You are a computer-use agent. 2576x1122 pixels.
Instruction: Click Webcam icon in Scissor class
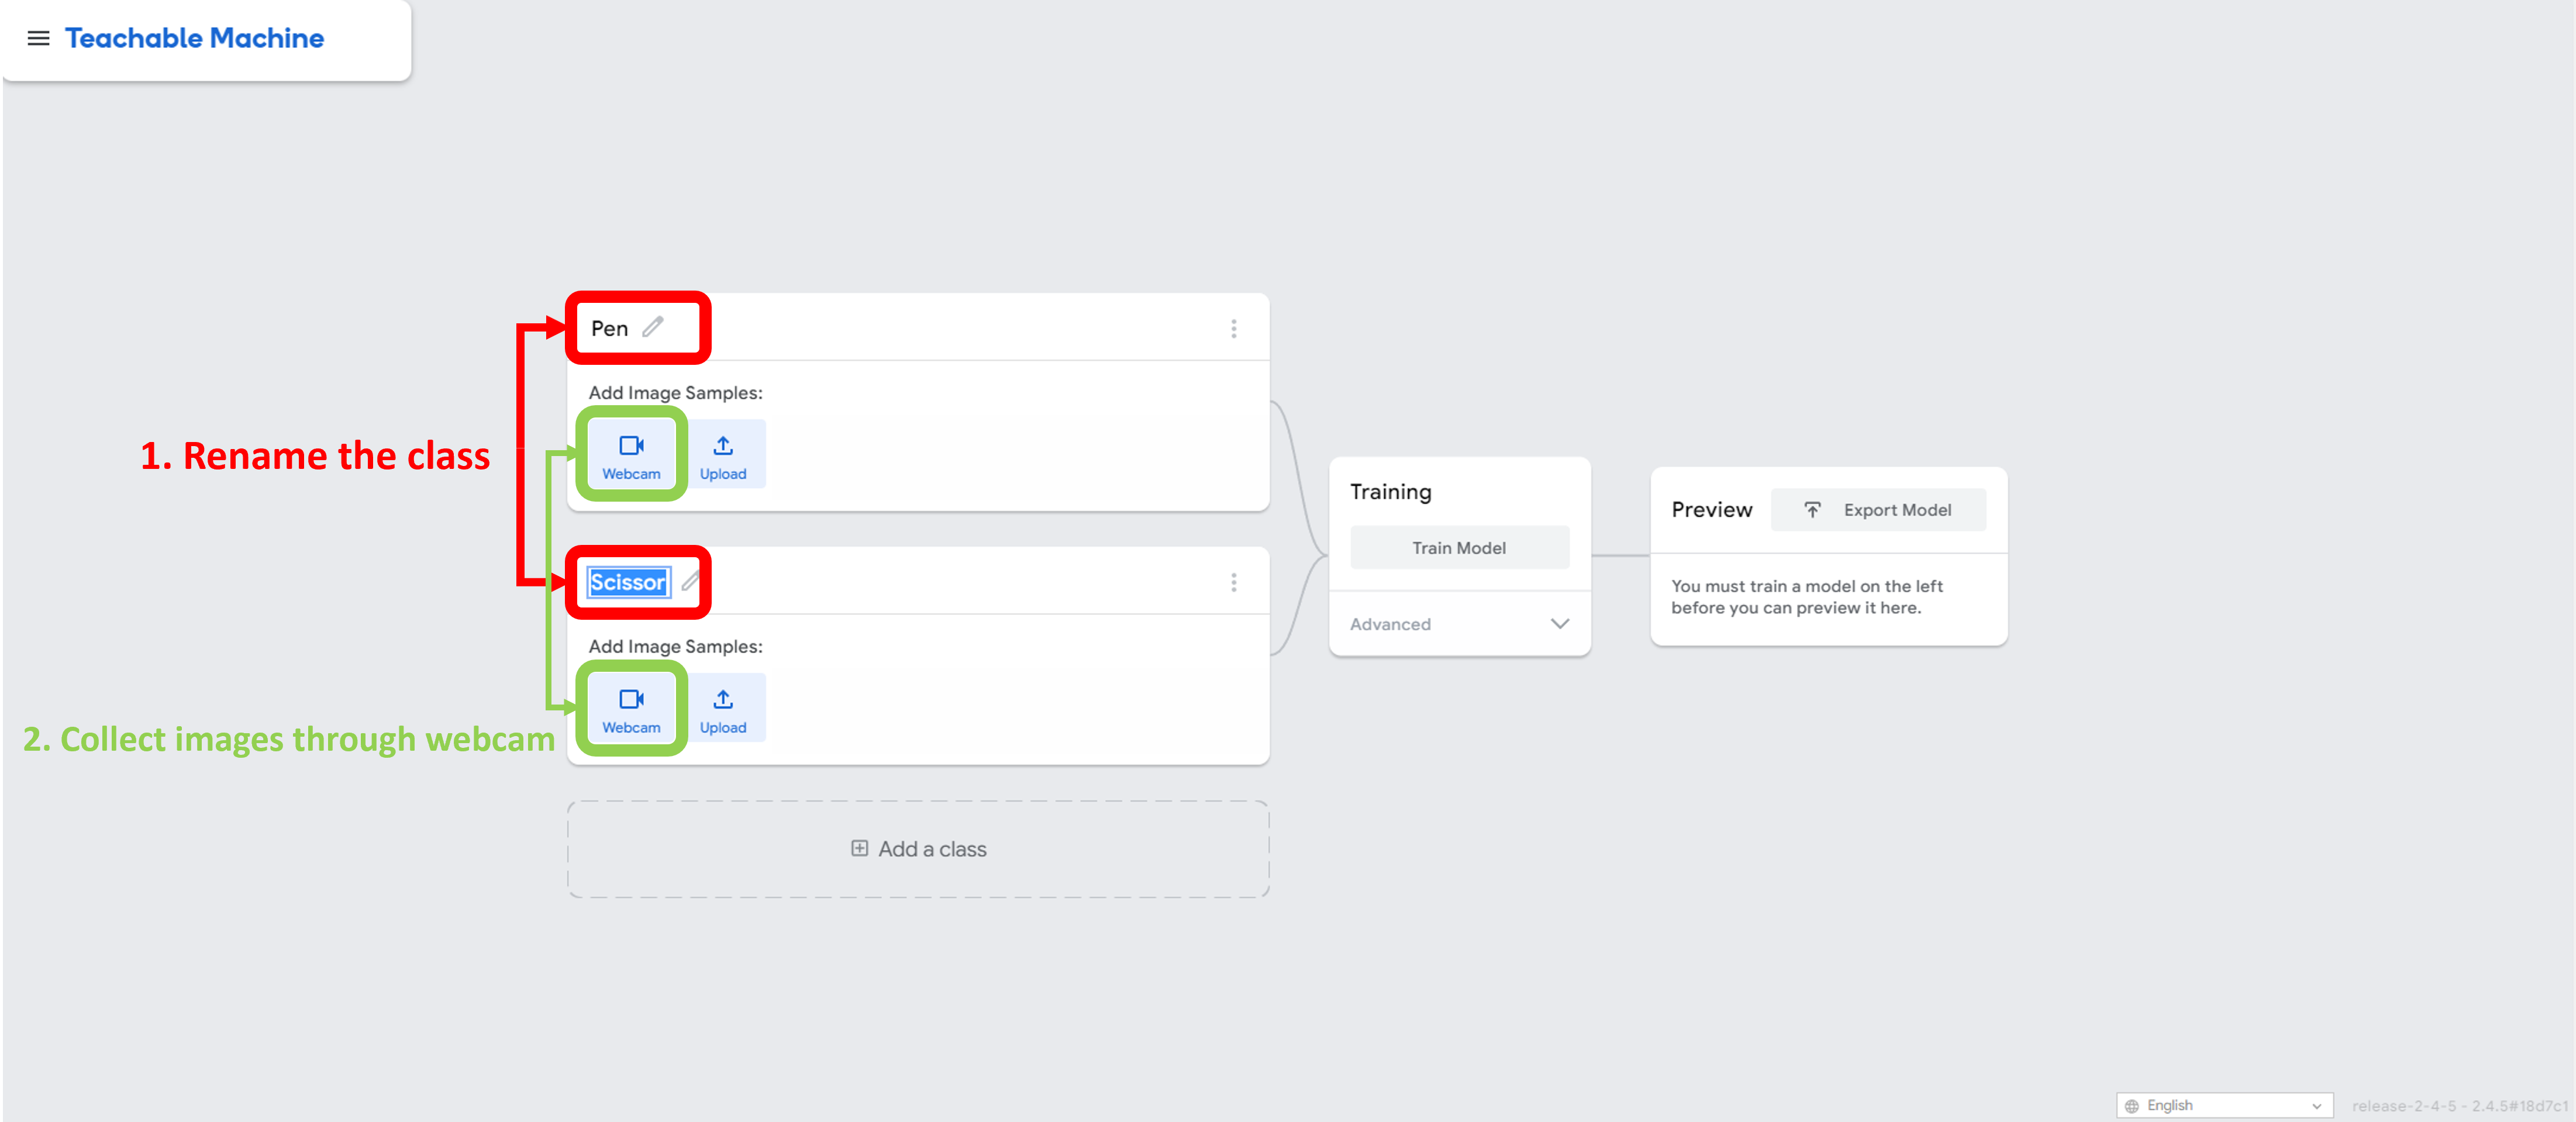631,700
